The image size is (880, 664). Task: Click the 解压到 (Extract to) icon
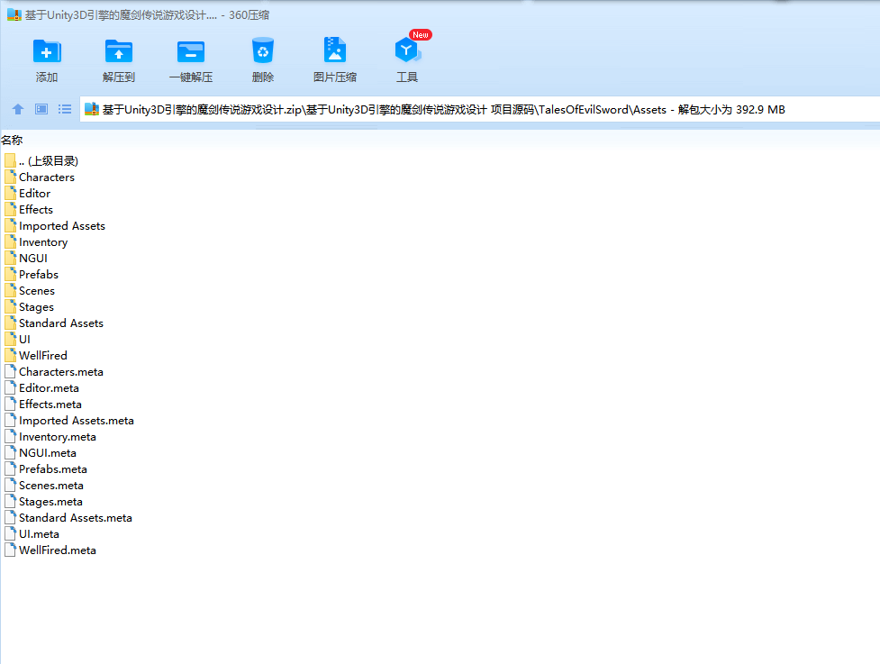pos(118,51)
